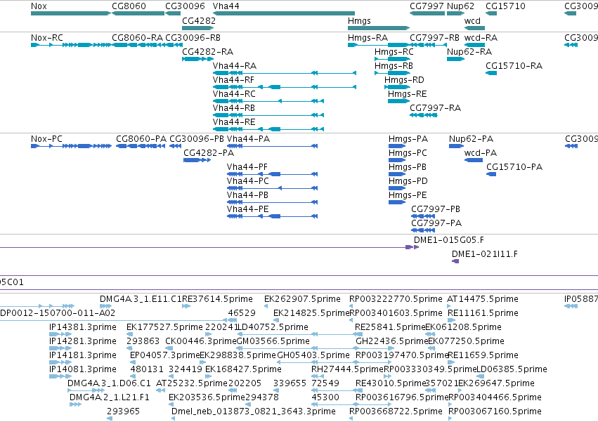Select the Nox-RC transcript
Viewport: 598px width, 422px height.
pos(71,45)
